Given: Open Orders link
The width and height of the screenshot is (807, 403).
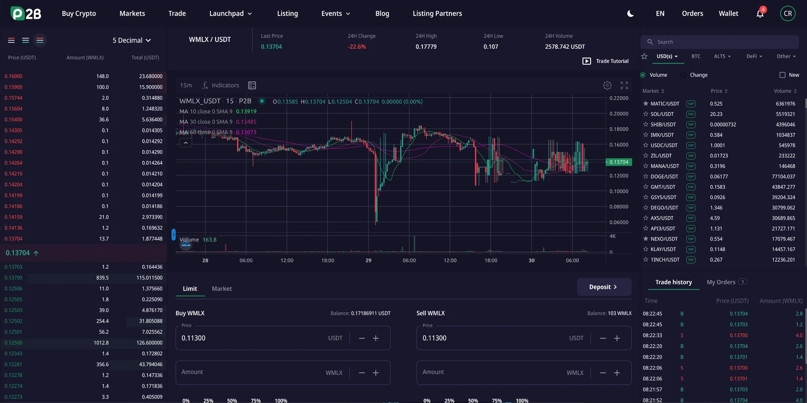Looking at the screenshot, I should click(693, 13).
